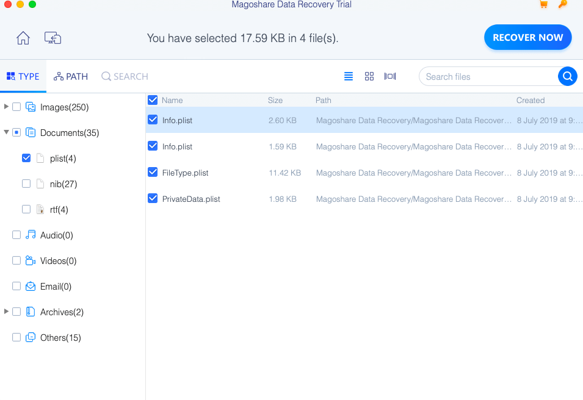Select the Others(15) tree item
The width and height of the screenshot is (583, 400).
tap(60, 338)
